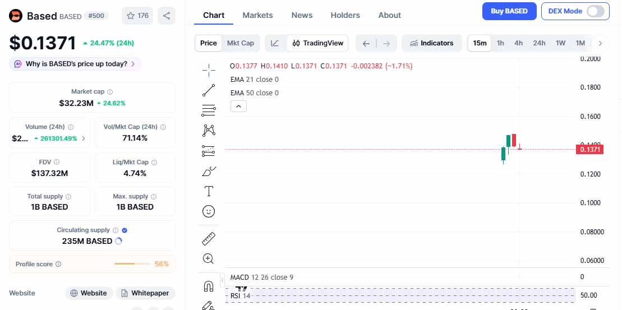Add Based to watchlist with star

(137, 16)
